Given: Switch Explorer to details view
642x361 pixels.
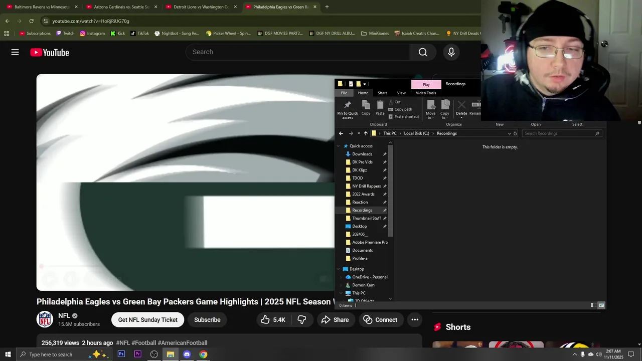Looking at the screenshot, I should click(593, 305).
